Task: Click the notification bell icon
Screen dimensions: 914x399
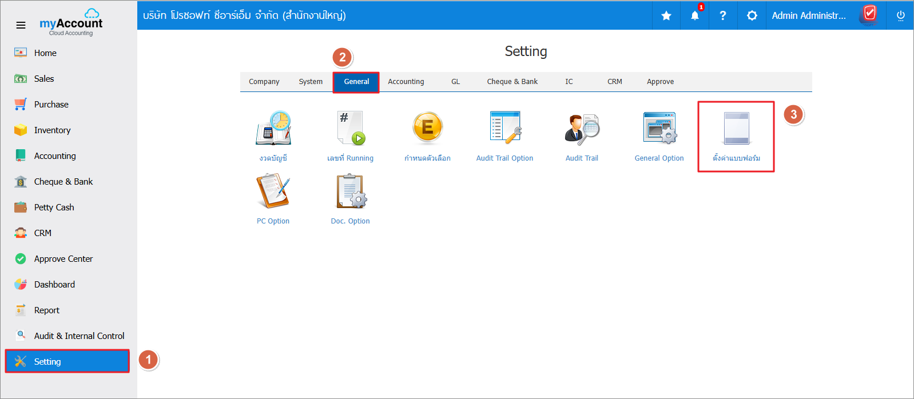Action: pyautogui.click(x=694, y=15)
